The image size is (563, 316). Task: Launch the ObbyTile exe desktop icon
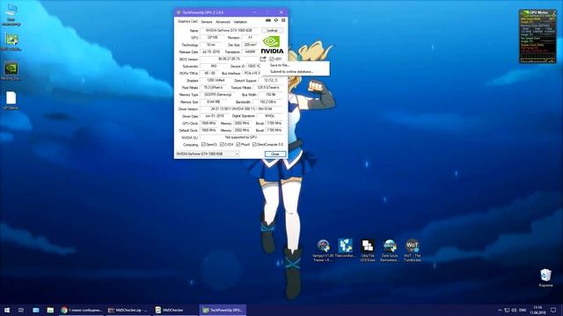tap(368, 250)
